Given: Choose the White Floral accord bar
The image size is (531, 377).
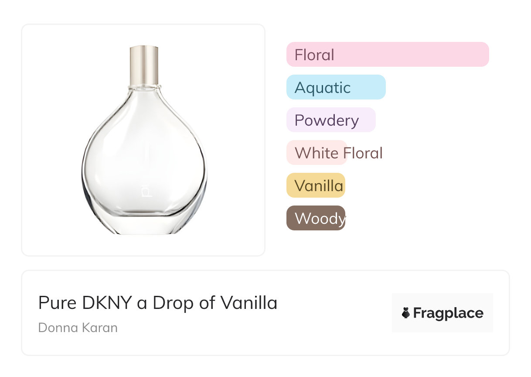Looking at the screenshot, I should 317,153.
